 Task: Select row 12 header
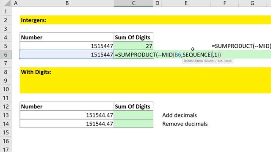(6, 106)
